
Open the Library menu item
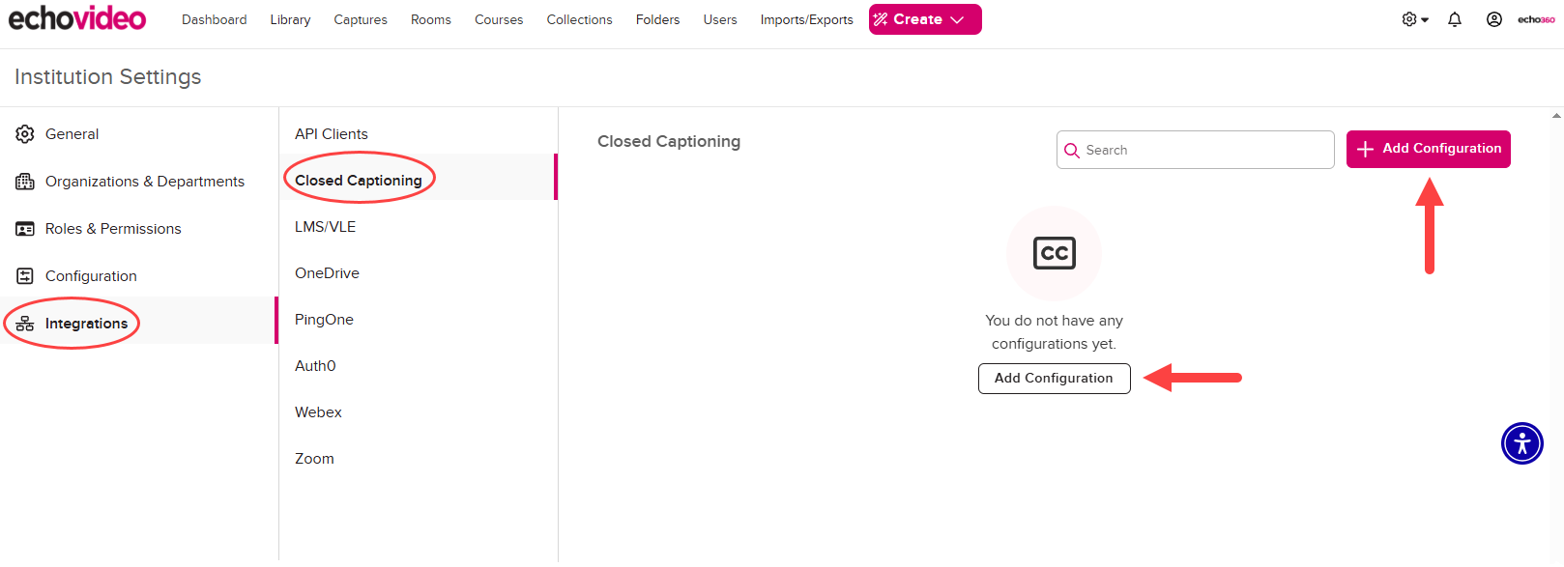click(x=290, y=19)
